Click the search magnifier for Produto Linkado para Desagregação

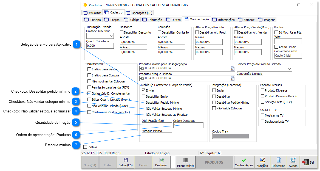click(232, 68)
